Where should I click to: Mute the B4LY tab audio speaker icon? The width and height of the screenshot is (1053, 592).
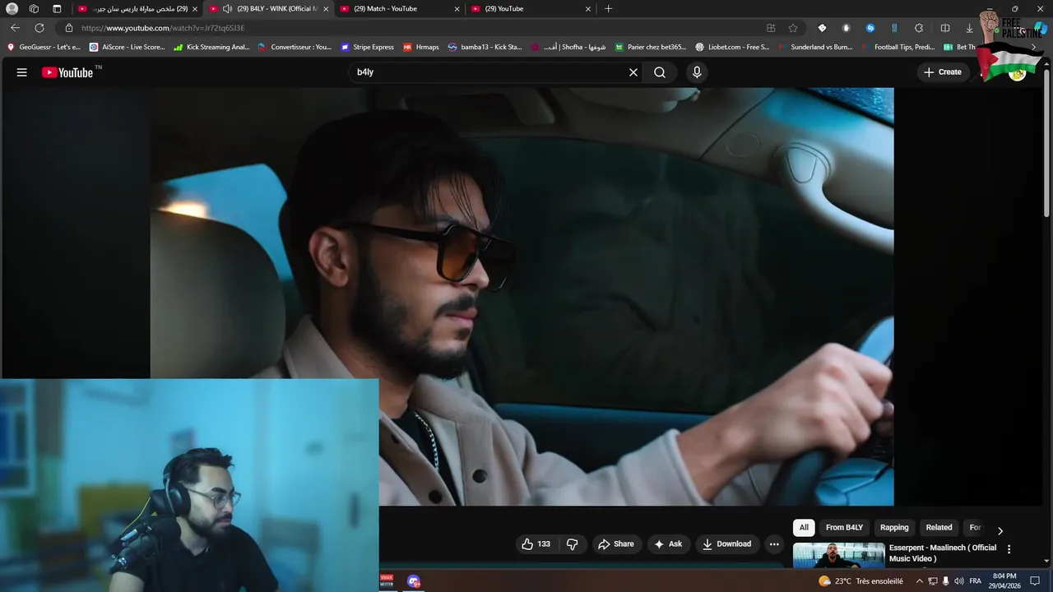coord(227,9)
